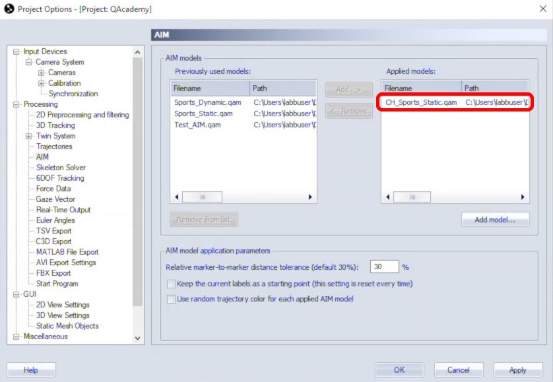Expand the Twin System tree node
The width and height of the screenshot is (553, 382).
pyautogui.click(x=29, y=136)
